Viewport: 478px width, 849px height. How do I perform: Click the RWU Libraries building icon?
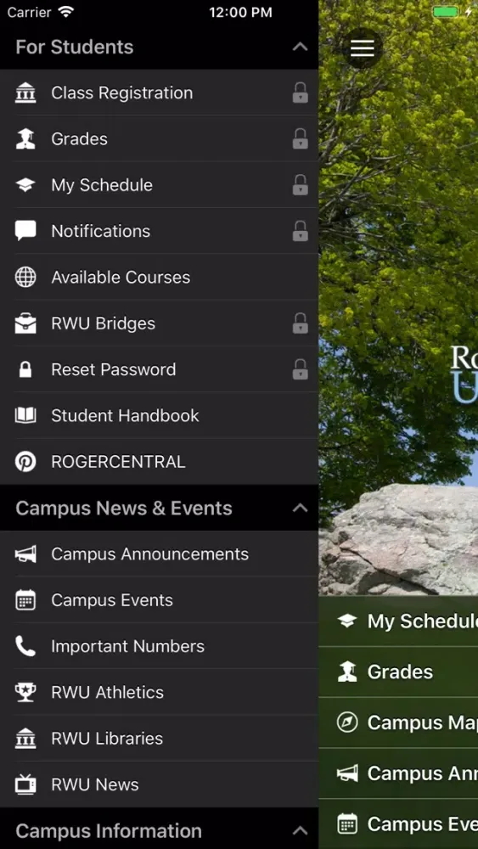pyautogui.click(x=25, y=739)
